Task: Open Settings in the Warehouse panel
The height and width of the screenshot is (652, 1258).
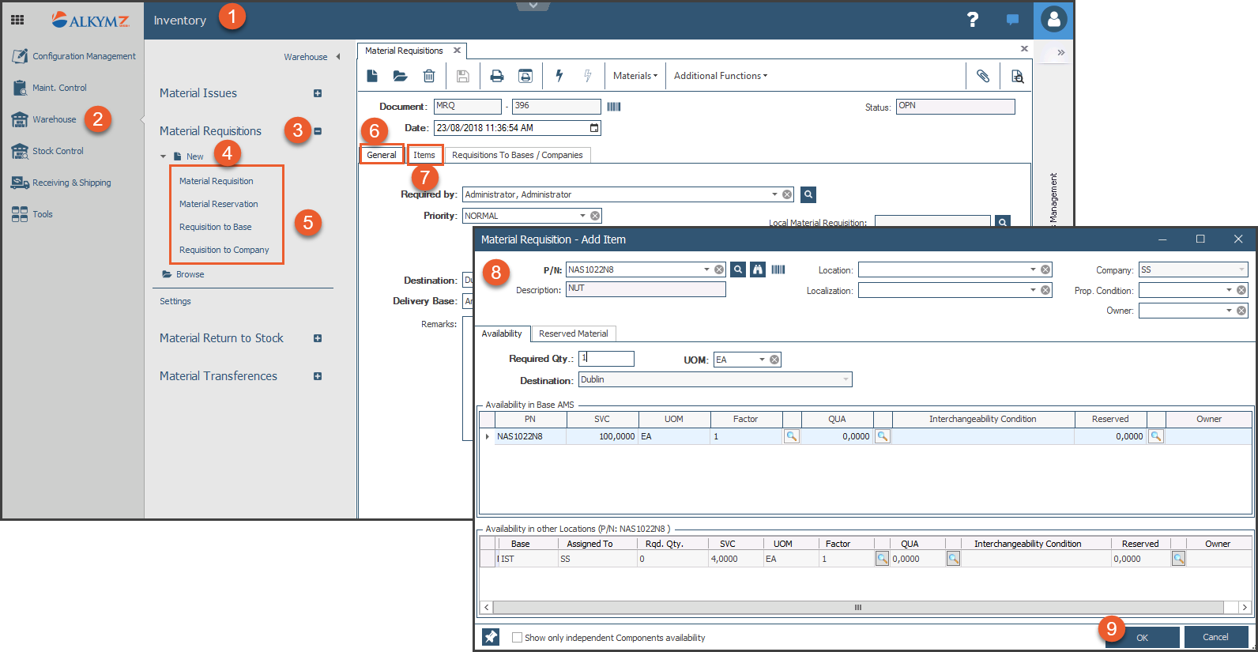Action: [175, 301]
